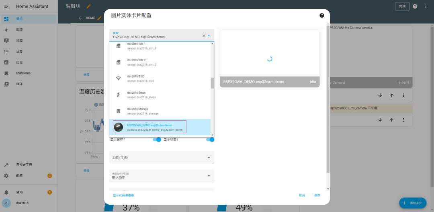Viewport: 434px width, 212px height.
Task: Click the back arrow beside HOME tab
Action: click(x=80, y=18)
